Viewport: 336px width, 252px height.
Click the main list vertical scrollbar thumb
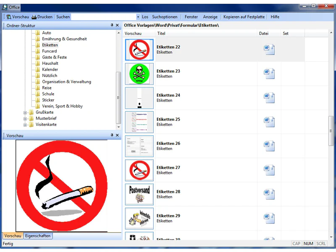coord(331,131)
